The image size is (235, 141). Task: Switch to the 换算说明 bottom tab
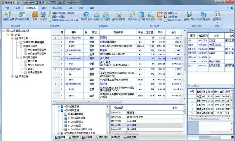[x=116, y=137]
